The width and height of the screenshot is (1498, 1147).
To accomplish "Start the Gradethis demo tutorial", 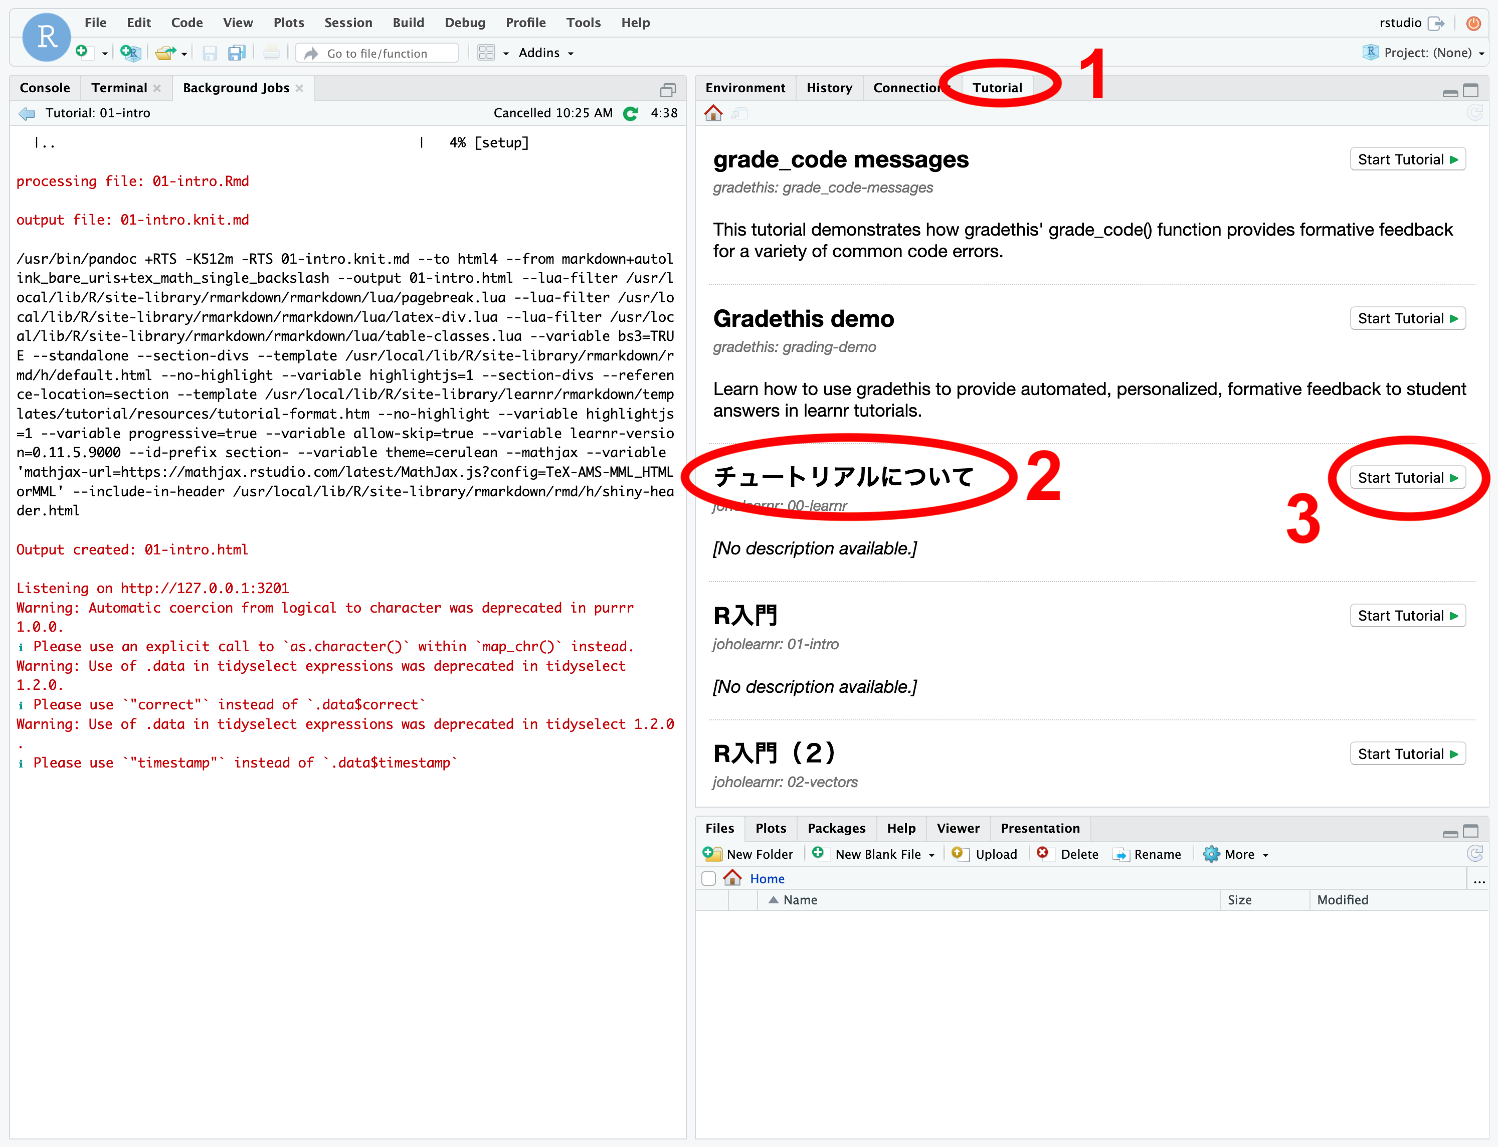I will 1407,318.
